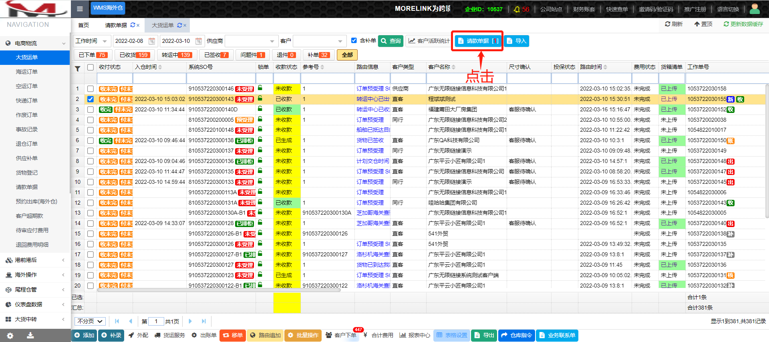This screenshot has width=769, height=342.
Task: Click the 请款单据 button in toolbar
Action: point(478,41)
